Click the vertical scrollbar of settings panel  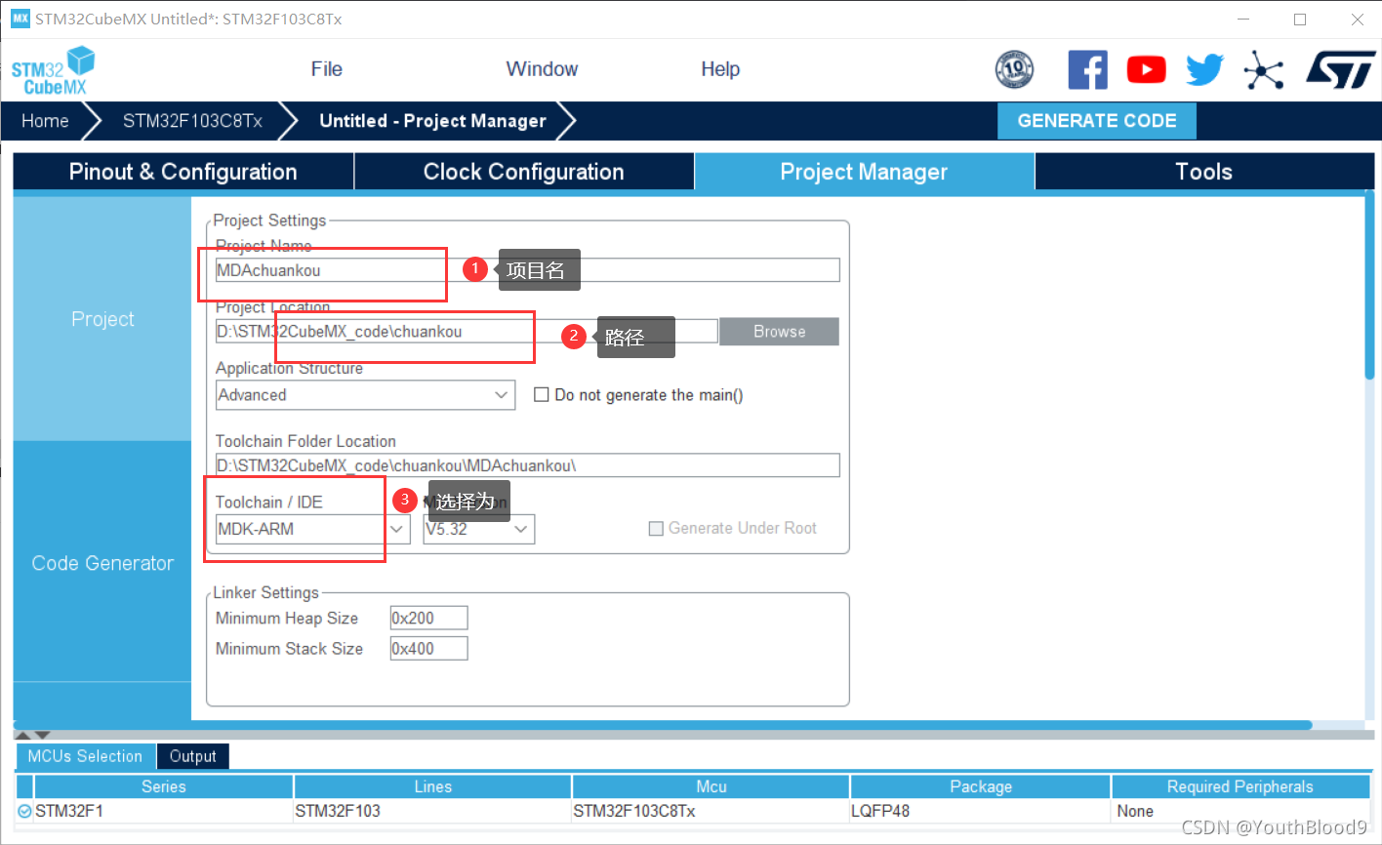click(1369, 285)
